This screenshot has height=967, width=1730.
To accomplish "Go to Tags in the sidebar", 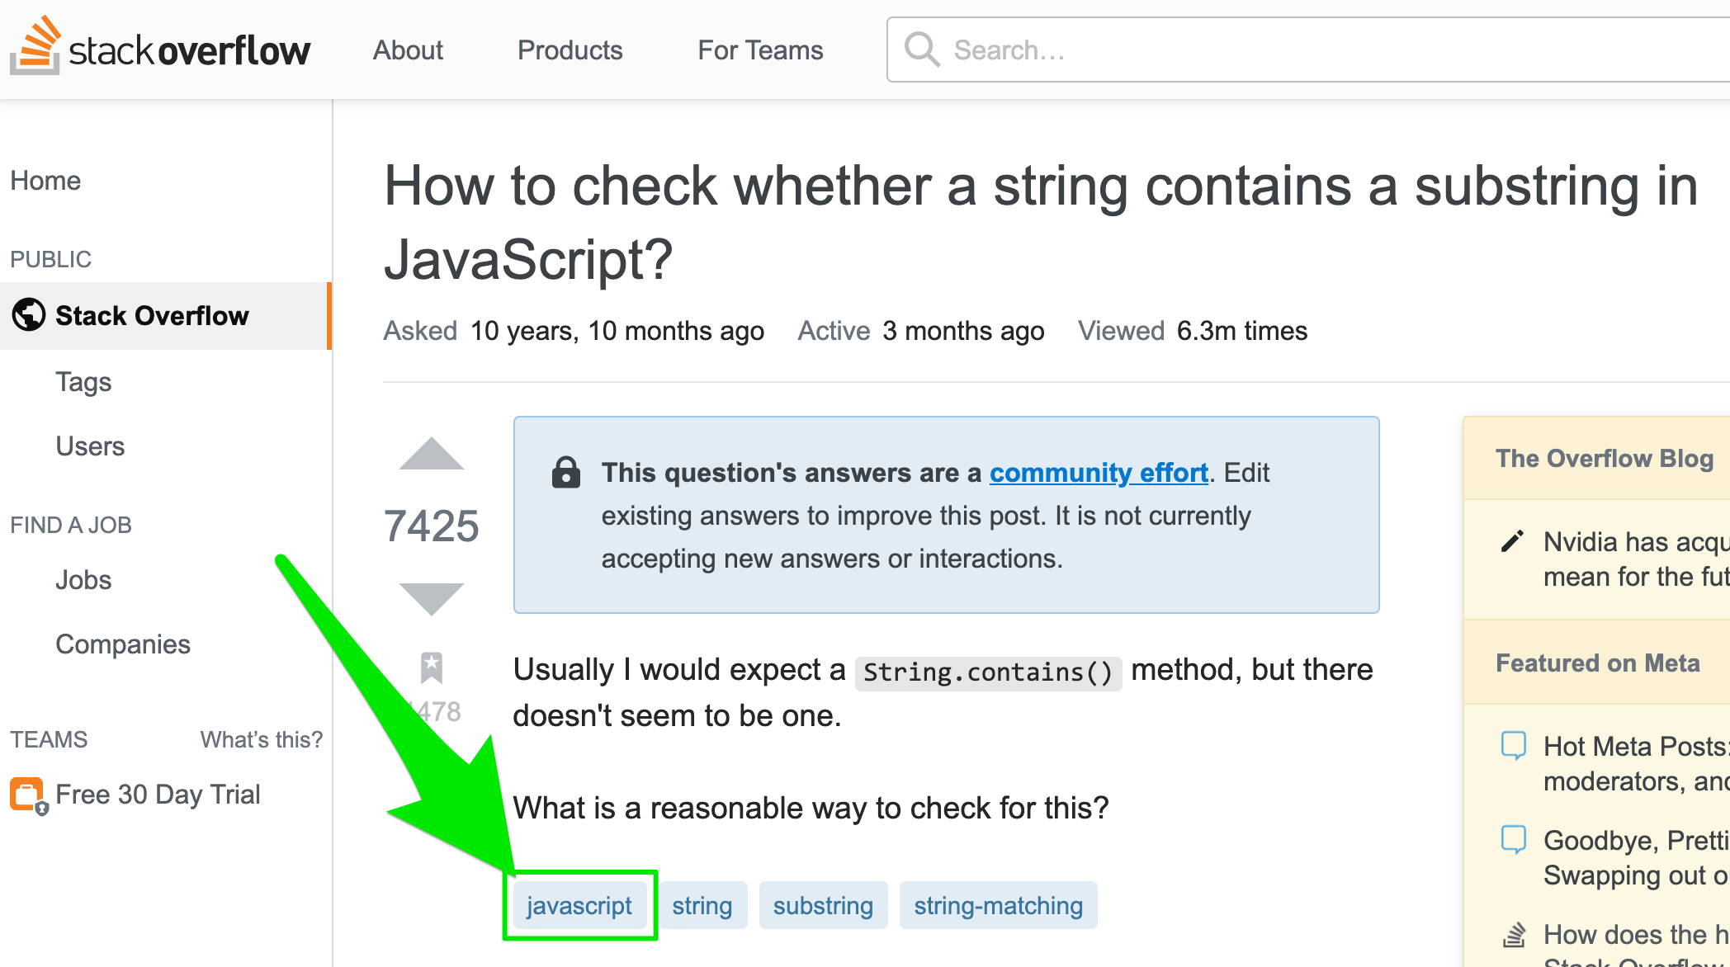I will tap(83, 382).
